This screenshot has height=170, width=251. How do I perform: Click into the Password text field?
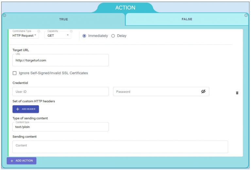tap(155, 92)
